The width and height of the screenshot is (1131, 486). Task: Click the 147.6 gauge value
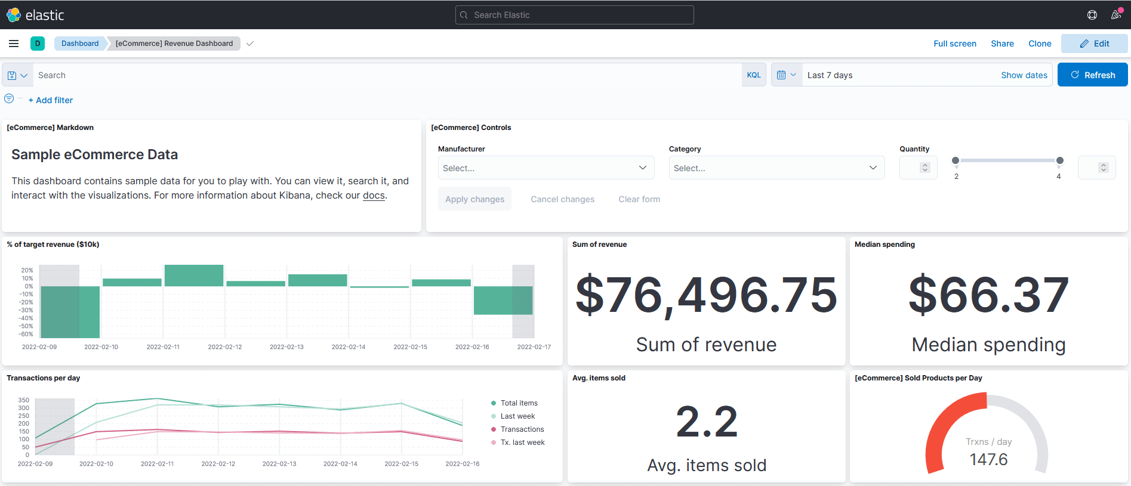click(x=988, y=459)
